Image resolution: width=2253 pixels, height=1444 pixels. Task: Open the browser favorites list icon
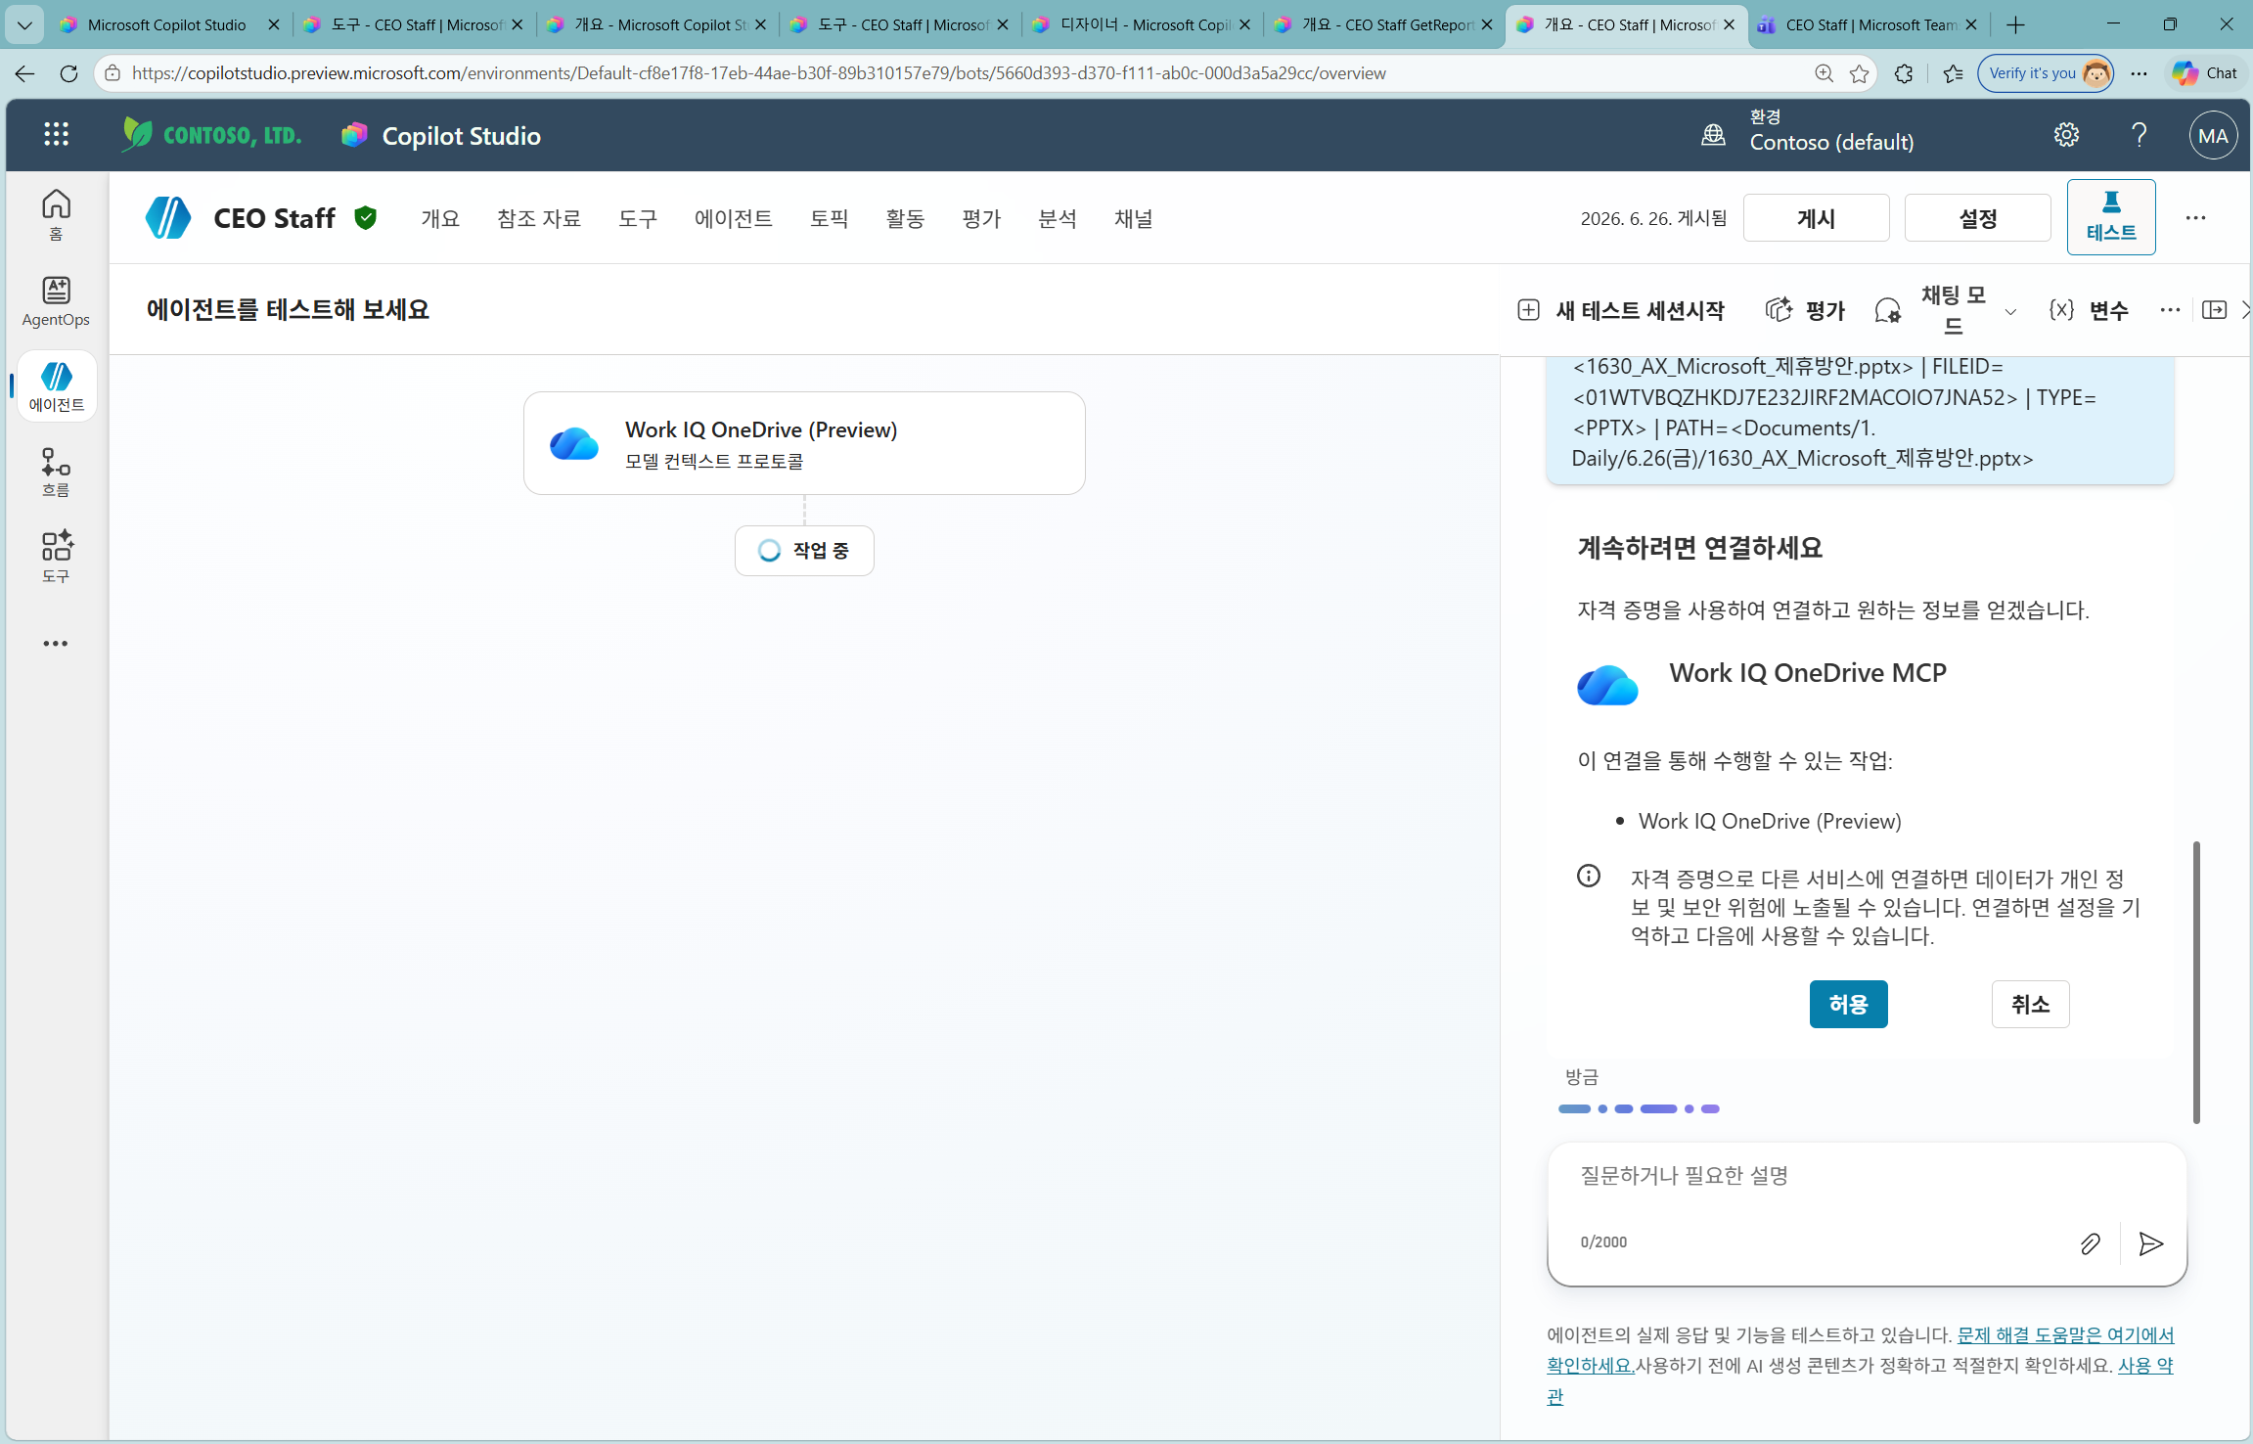[x=1953, y=73]
